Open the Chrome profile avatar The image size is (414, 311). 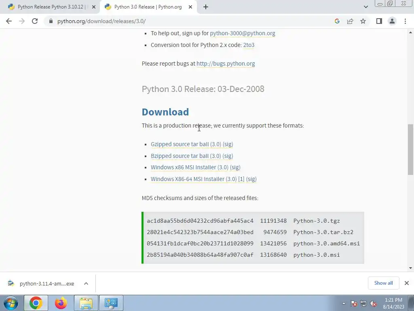[392, 21]
